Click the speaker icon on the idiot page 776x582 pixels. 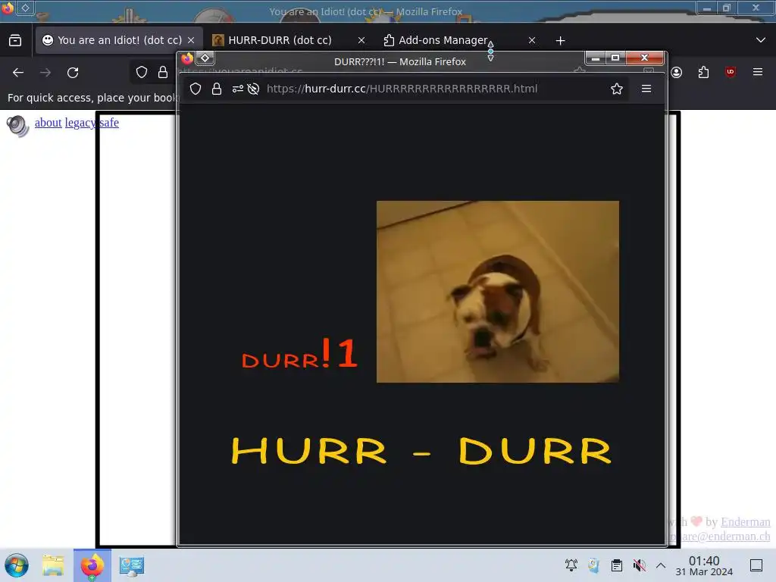tap(18, 126)
